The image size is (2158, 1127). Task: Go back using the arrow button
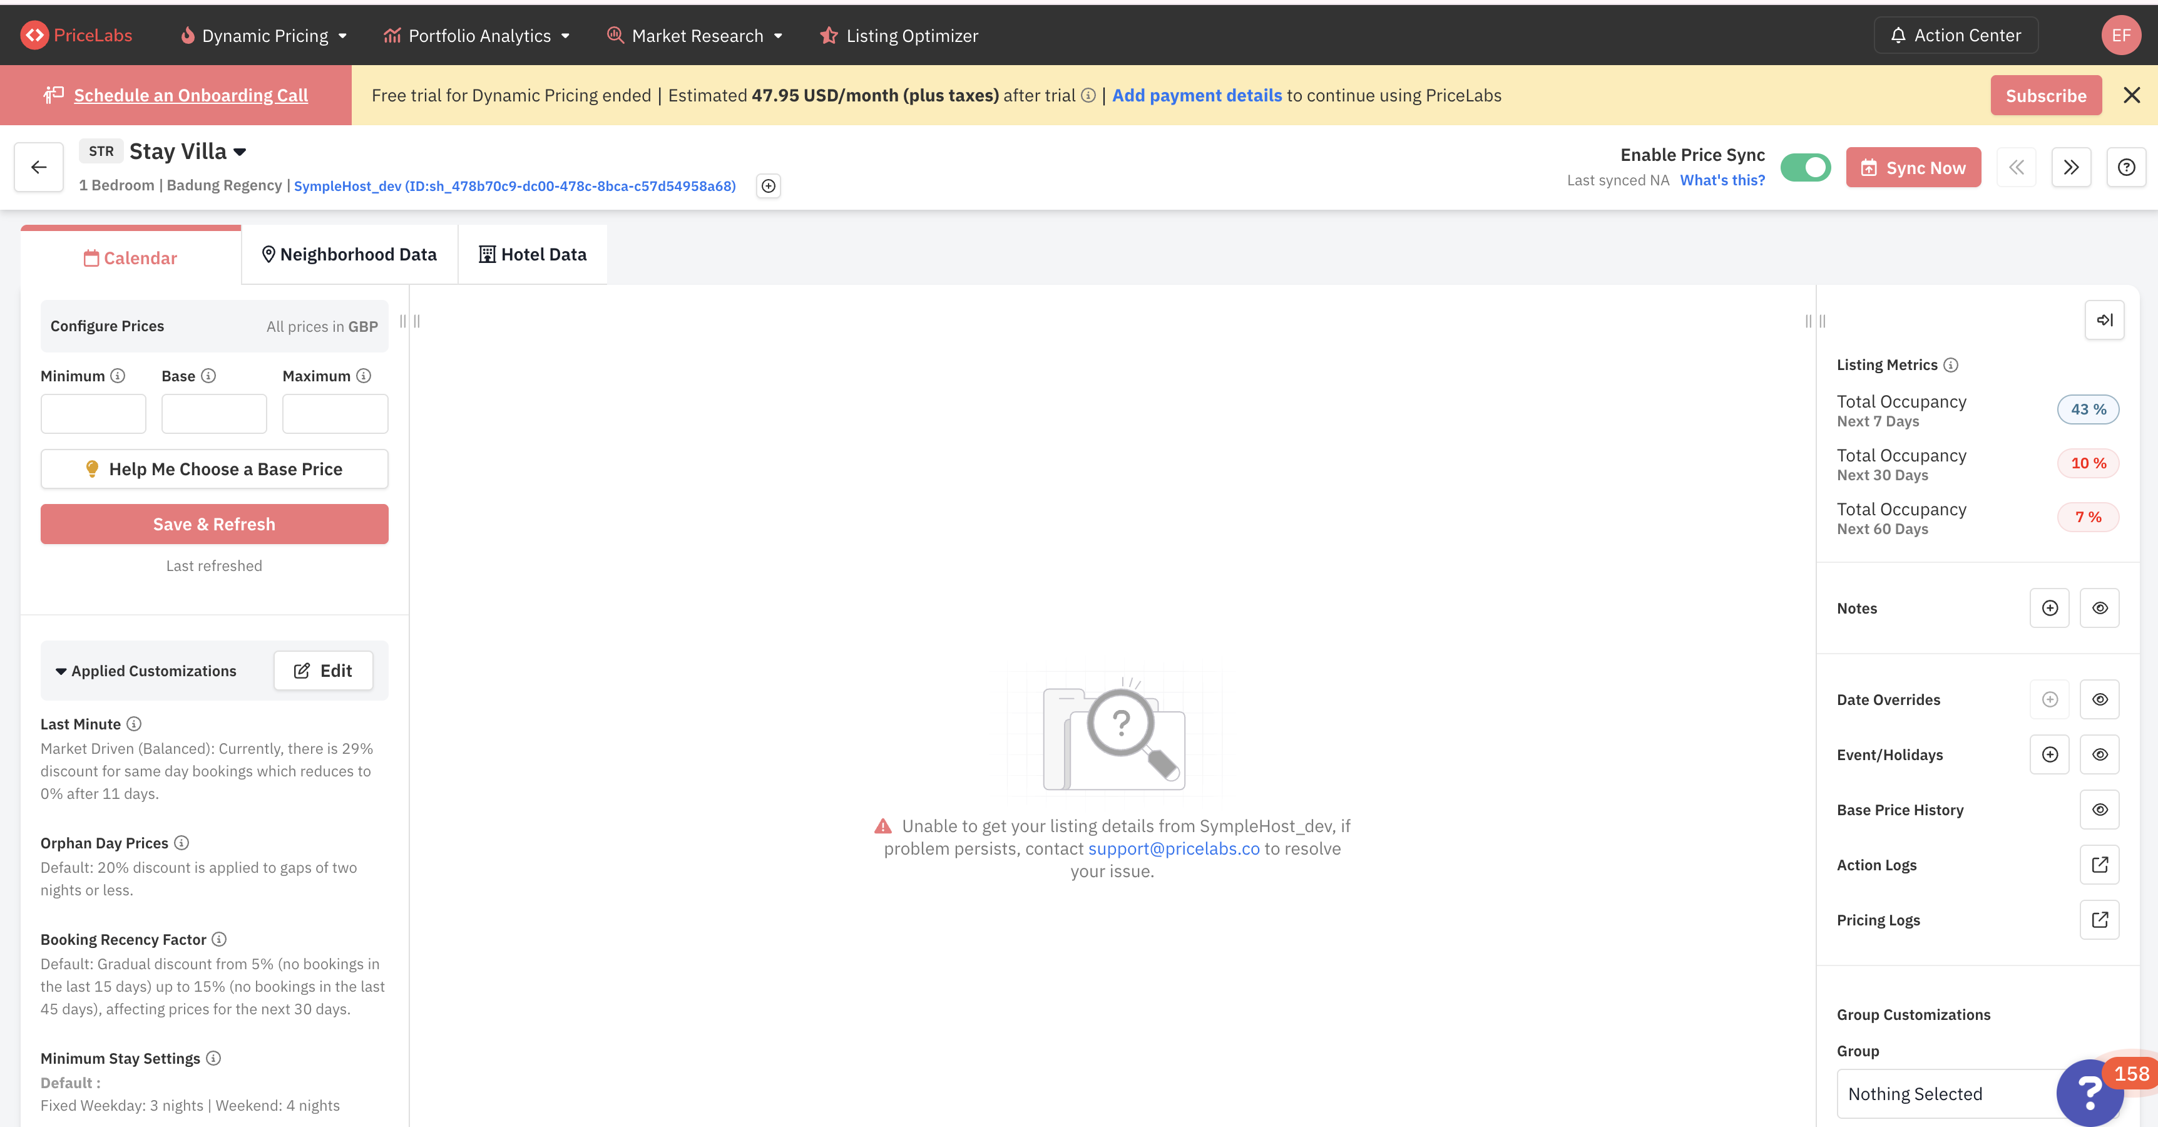click(39, 167)
